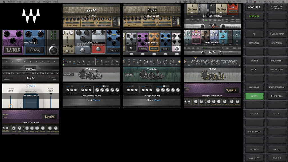Click the UNDO button

click(x=276, y=149)
